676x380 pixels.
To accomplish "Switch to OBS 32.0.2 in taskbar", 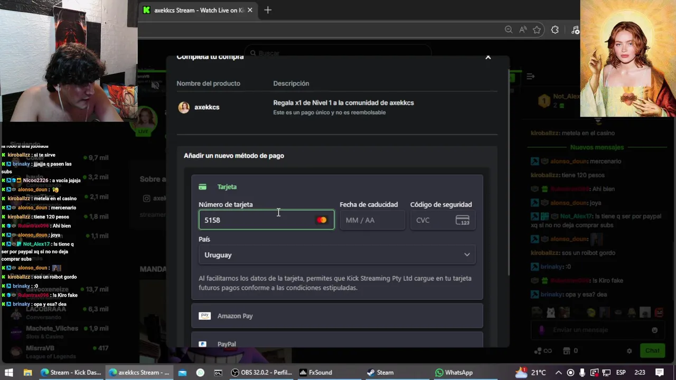I will pyautogui.click(x=261, y=373).
